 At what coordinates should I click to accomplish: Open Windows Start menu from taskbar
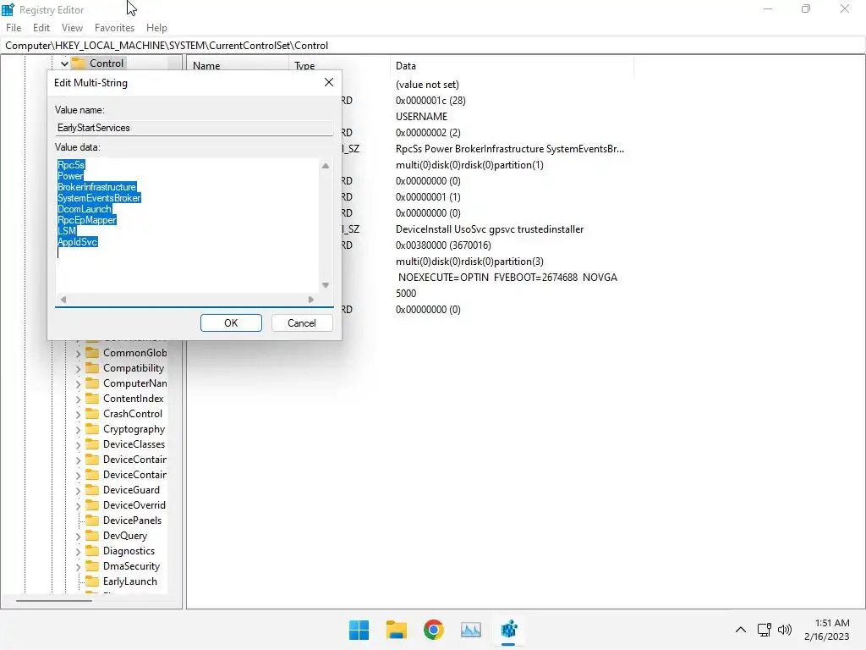359,630
